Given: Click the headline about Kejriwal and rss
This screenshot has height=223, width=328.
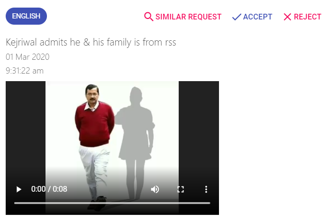Looking at the screenshot, I should pos(91,42).
